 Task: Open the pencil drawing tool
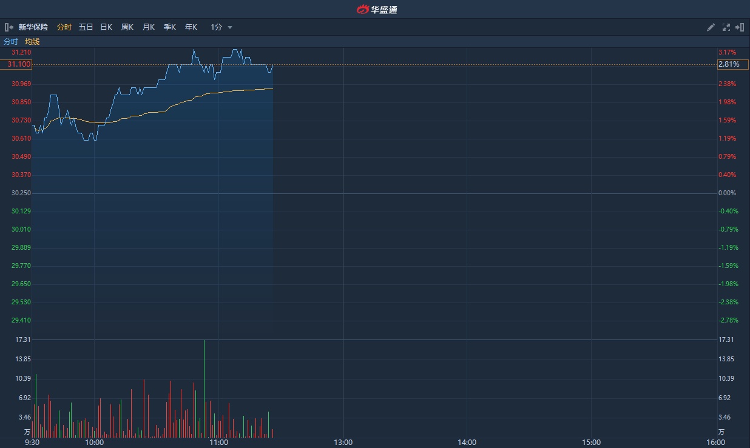tap(711, 27)
